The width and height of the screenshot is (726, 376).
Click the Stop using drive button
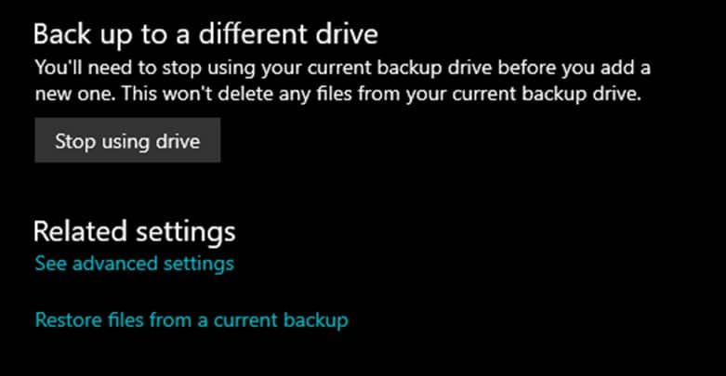tap(127, 141)
